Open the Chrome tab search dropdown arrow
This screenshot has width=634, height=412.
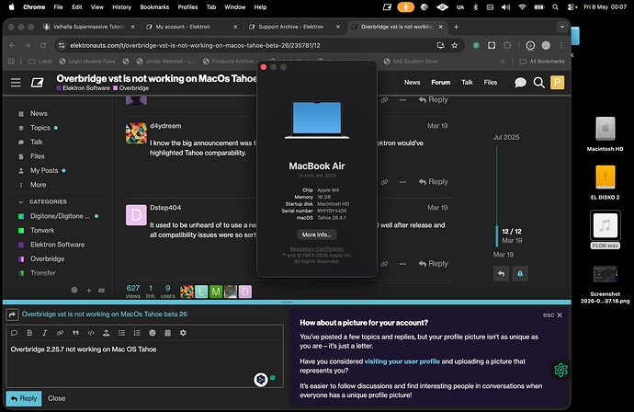tap(562, 27)
